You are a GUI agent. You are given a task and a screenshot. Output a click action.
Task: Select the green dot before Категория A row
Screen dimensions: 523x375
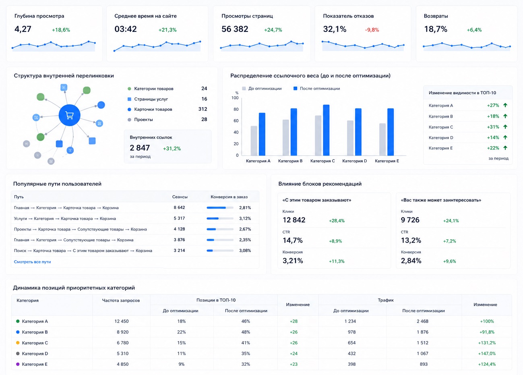tap(18, 321)
